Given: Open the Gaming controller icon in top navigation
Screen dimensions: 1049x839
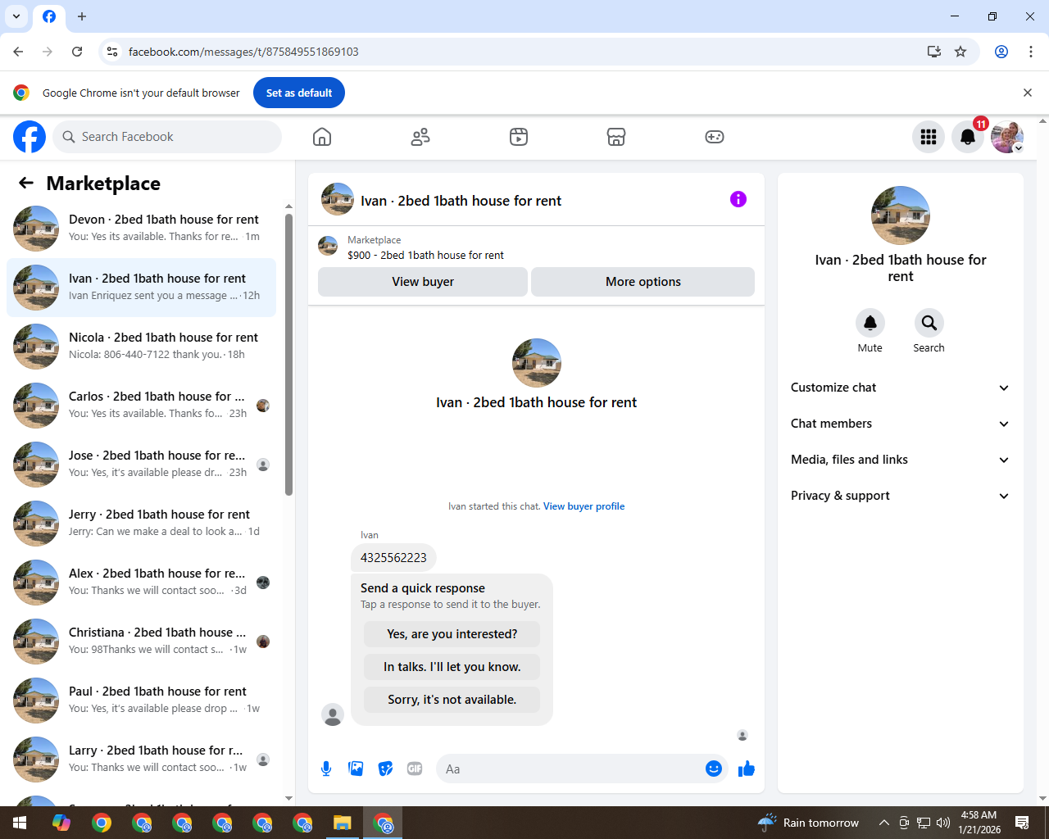Looking at the screenshot, I should point(715,137).
